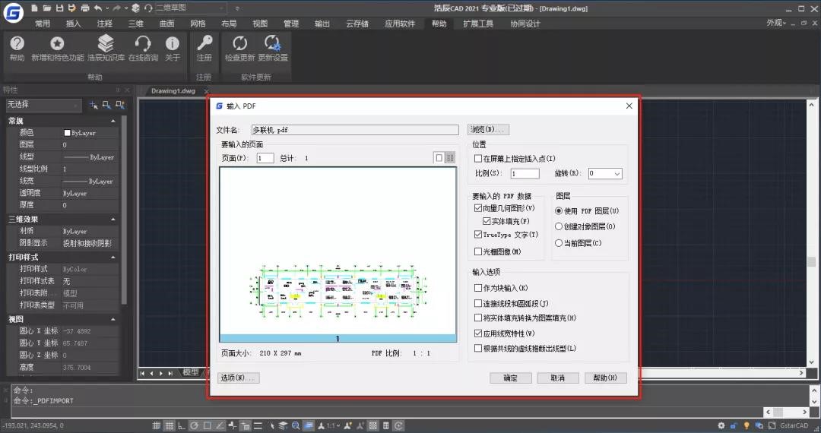Collapse the 打印样式 section
The image size is (821, 433).
pyautogui.click(x=113, y=258)
